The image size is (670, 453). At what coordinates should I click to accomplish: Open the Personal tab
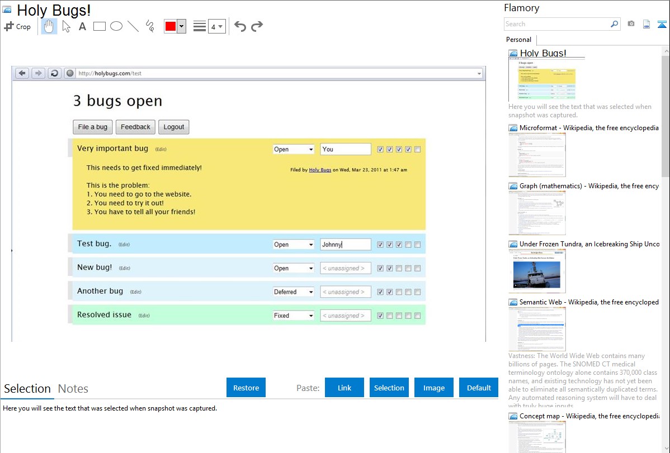[518, 40]
